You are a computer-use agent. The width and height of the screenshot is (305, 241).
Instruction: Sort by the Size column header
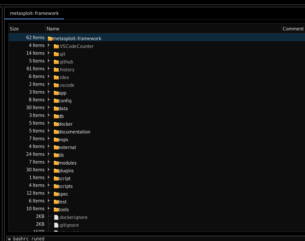[27, 29]
